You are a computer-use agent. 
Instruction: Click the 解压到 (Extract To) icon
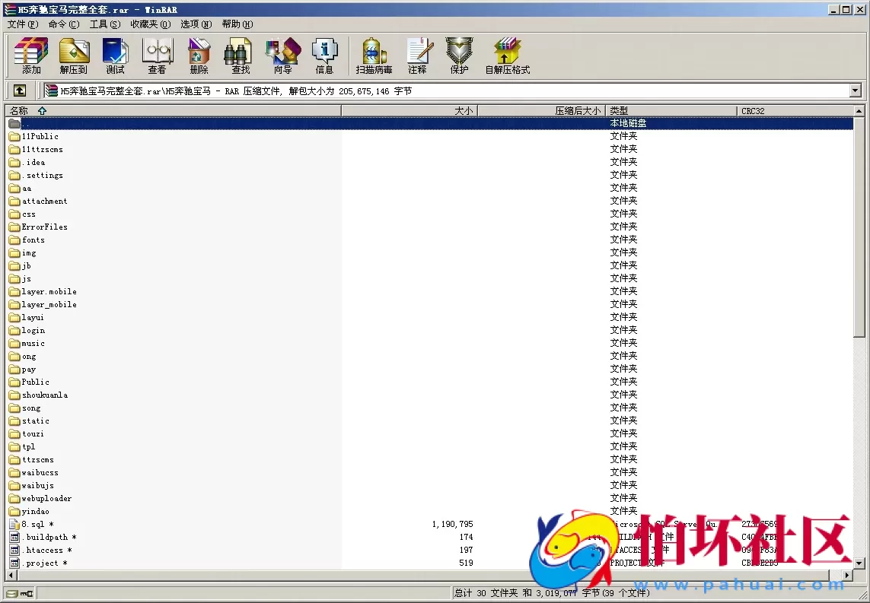click(74, 56)
